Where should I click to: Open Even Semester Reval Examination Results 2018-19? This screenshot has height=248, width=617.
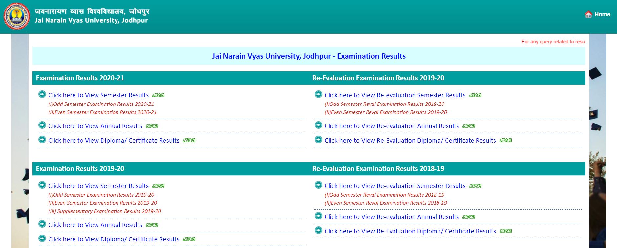pos(386,203)
